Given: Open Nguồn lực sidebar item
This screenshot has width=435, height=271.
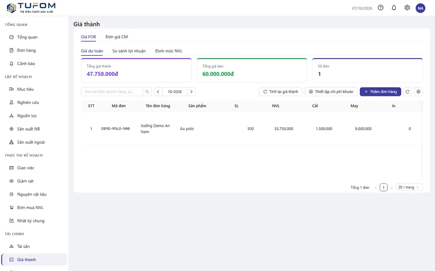Looking at the screenshot, I should (x=34, y=116).
